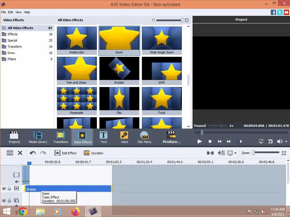Click the preview seek bar handle
This screenshot has width=290, height=217.
point(202,132)
